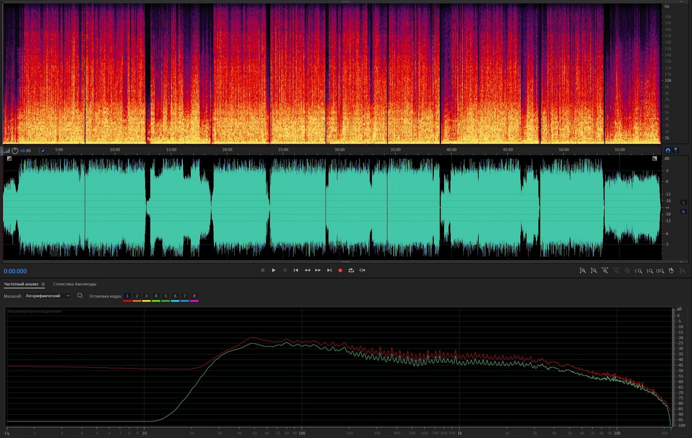
Task: Click the skip selection icon
Action: point(363,270)
